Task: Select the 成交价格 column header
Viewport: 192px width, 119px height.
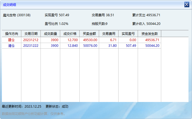Action: [x=70, y=34]
